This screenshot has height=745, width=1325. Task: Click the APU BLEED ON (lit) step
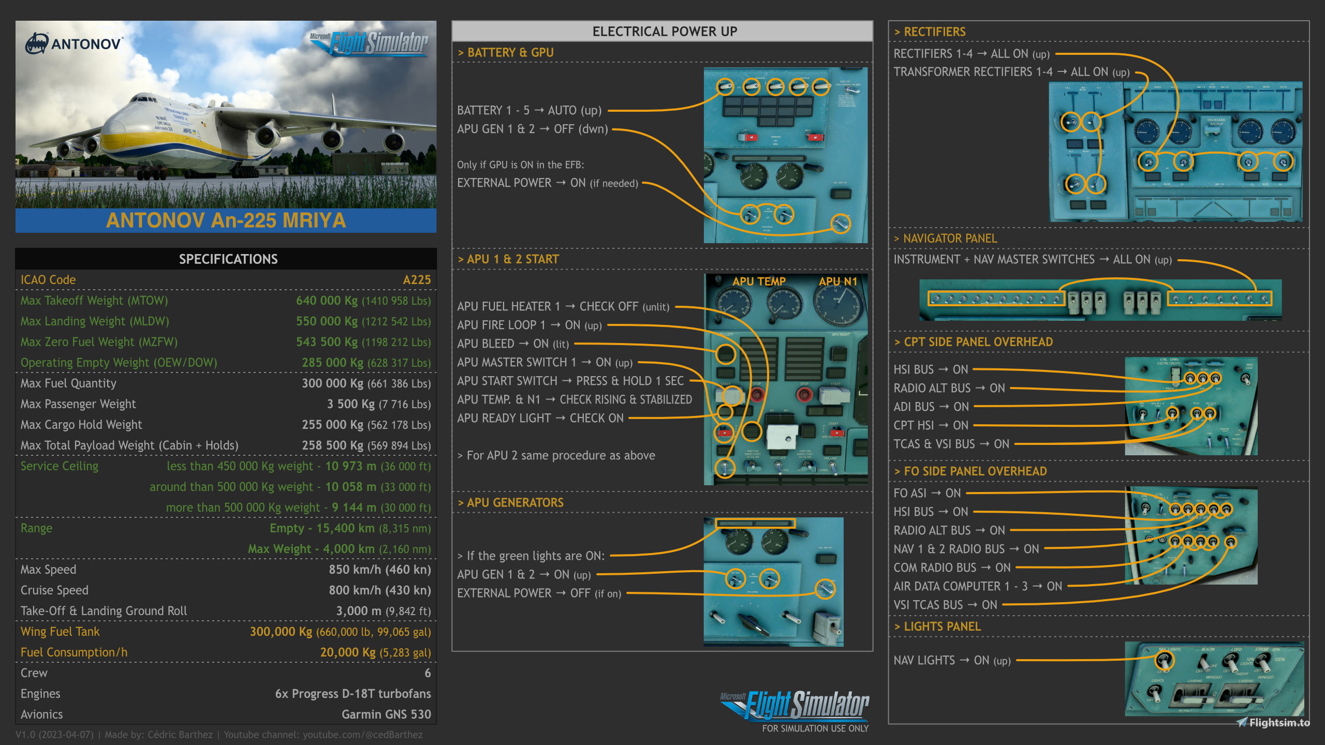(513, 344)
